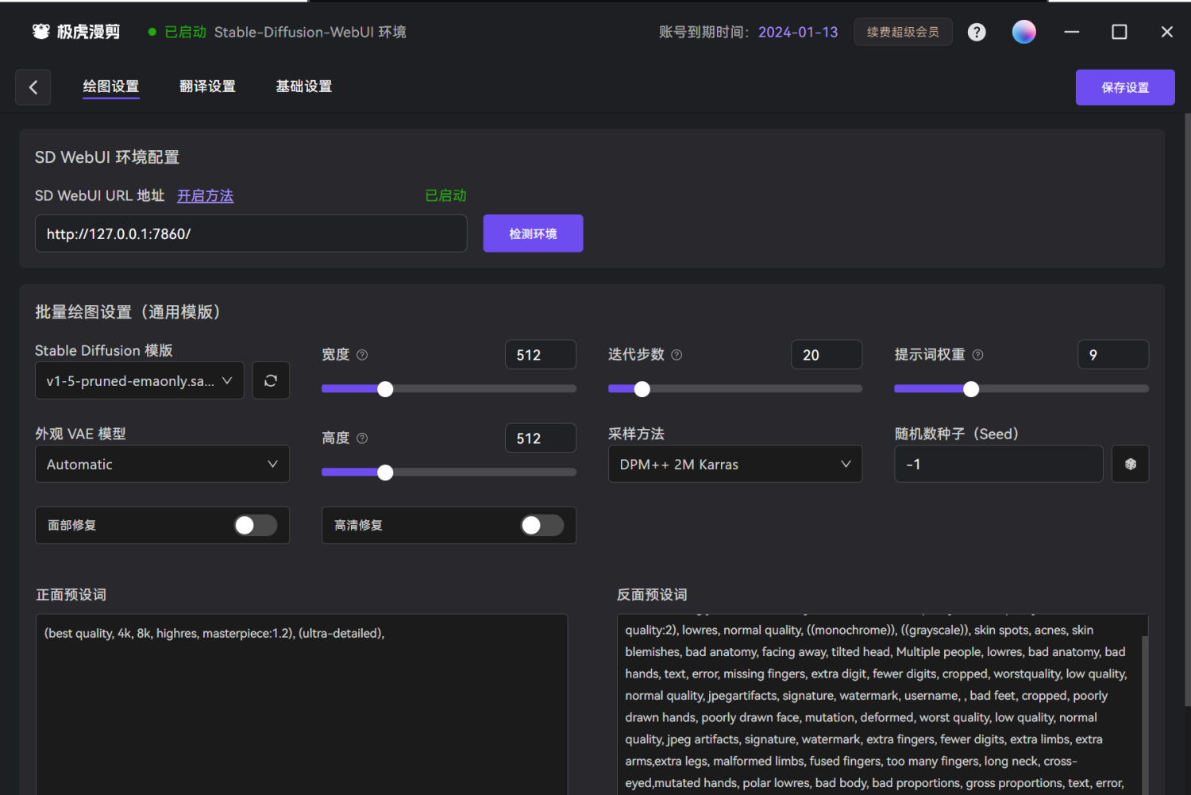Click the 检测环境 button
This screenshot has width=1191, height=795.
pyautogui.click(x=534, y=233)
